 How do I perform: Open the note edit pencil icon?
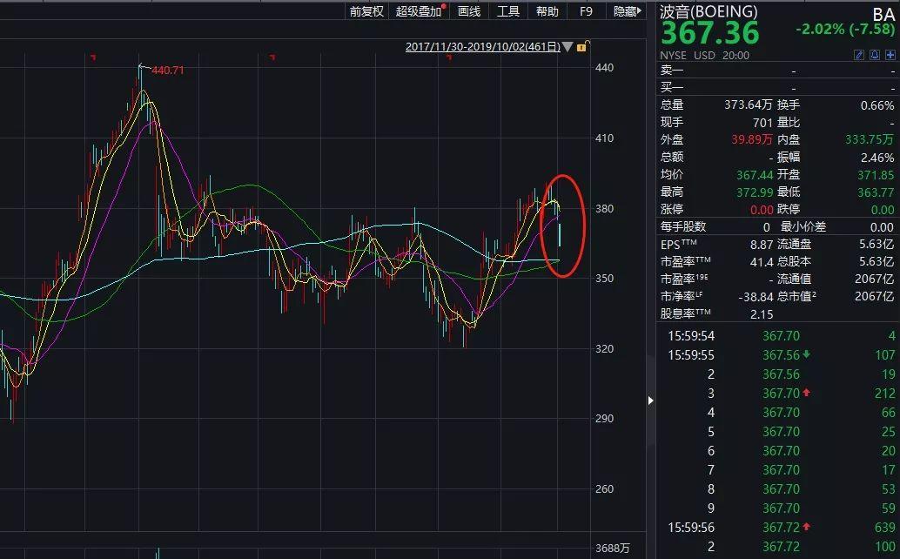pos(859,55)
